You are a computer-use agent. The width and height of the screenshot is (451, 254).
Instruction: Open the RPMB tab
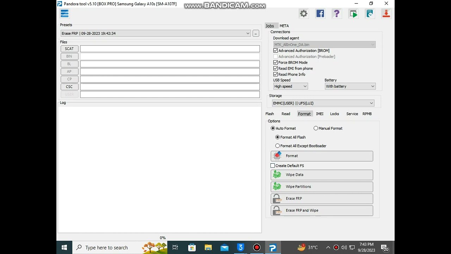[367, 114]
